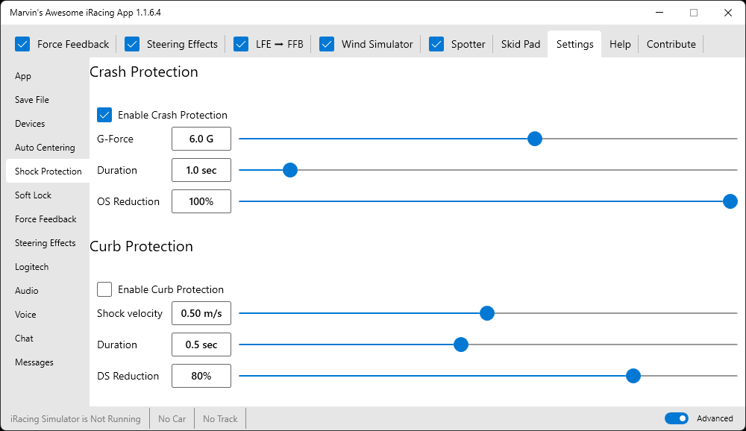Image resolution: width=746 pixels, height=431 pixels.
Task: Open the Contribute tab
Action: click(671, 44)
